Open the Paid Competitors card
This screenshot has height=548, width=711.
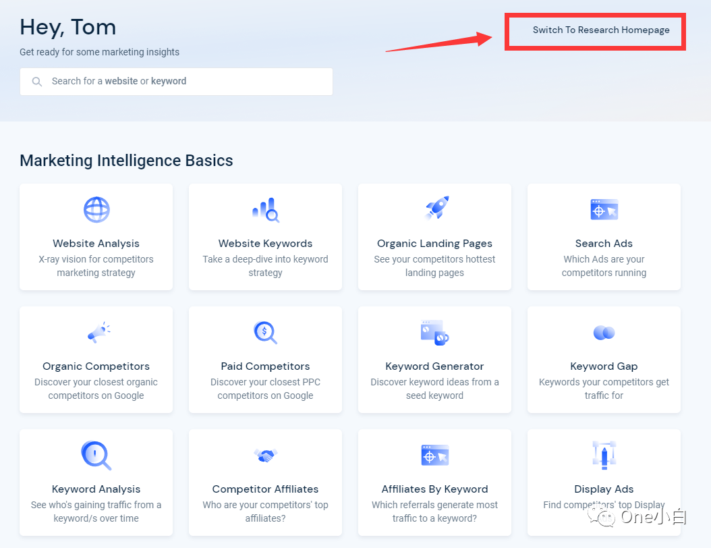coord(265,360)
